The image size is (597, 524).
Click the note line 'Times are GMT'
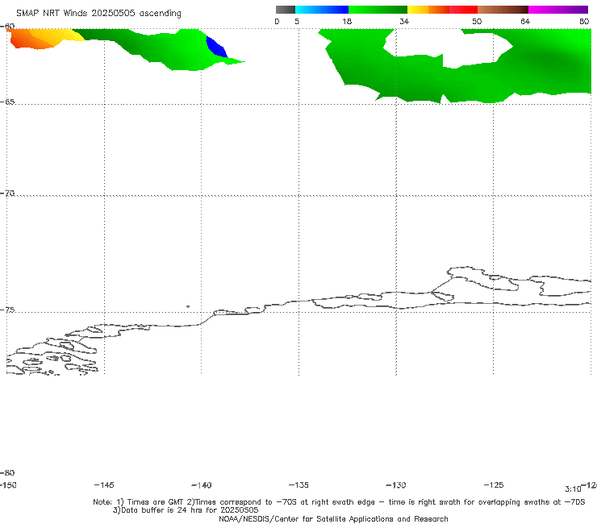[x=156, y=502]
